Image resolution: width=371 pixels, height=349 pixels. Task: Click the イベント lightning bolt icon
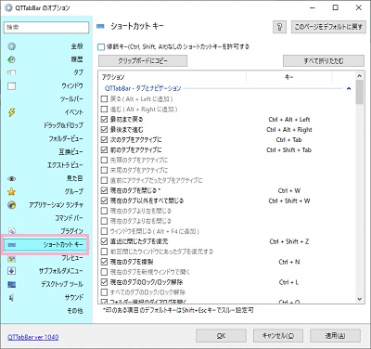(x=11, y=112)
